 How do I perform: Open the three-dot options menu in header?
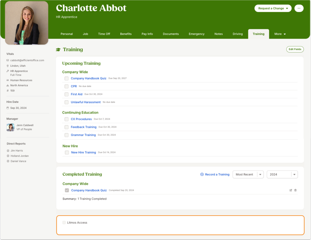299,8
